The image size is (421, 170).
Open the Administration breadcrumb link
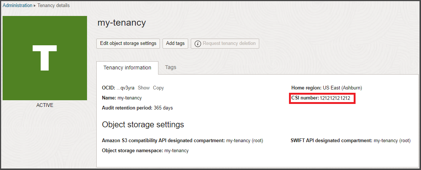[17, 6]
